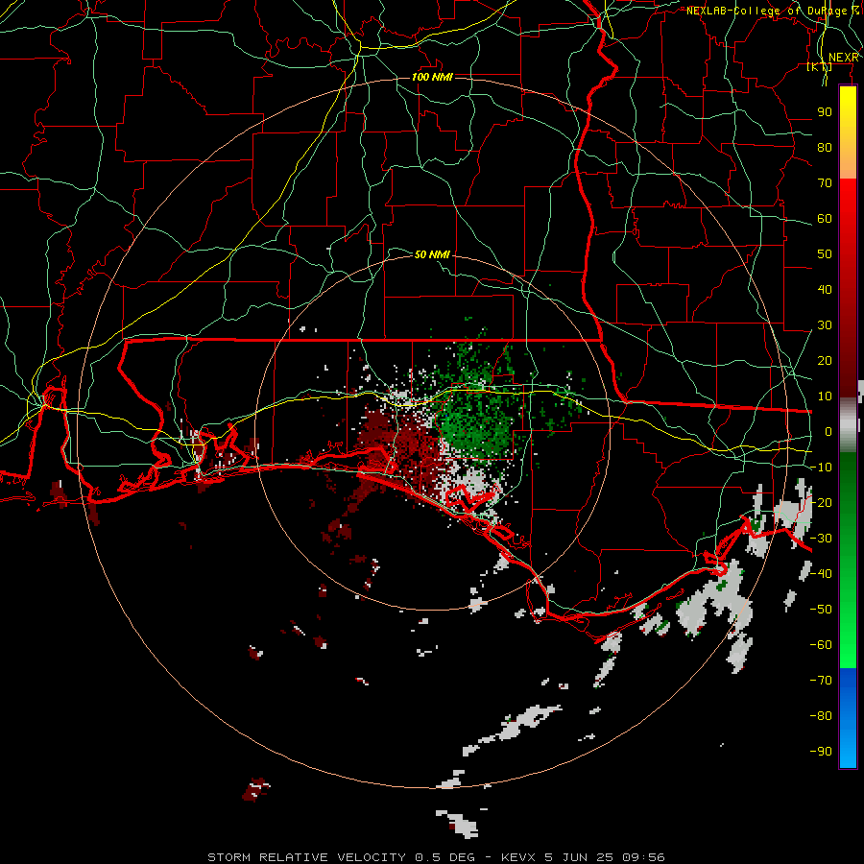Click the blue bottom segment of the color bar
The height and width of the screenshot is (864, 864).
848,718
